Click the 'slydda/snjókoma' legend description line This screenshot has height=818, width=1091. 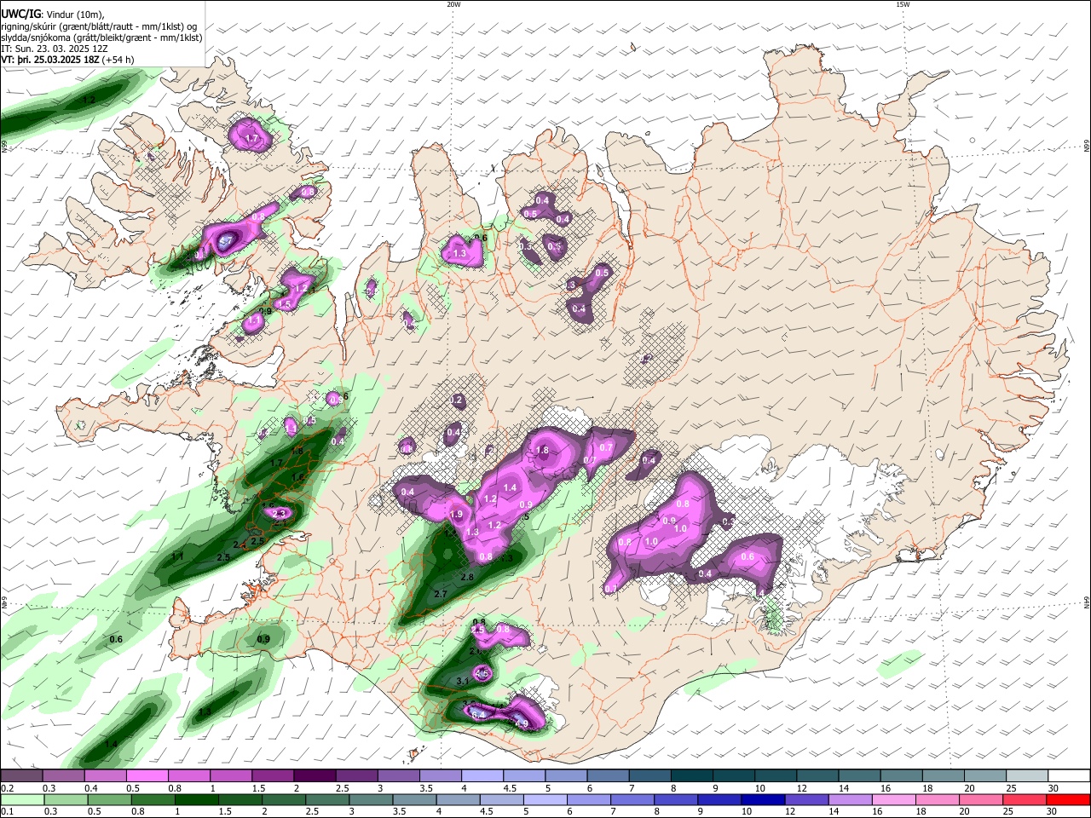coord(101,37)
